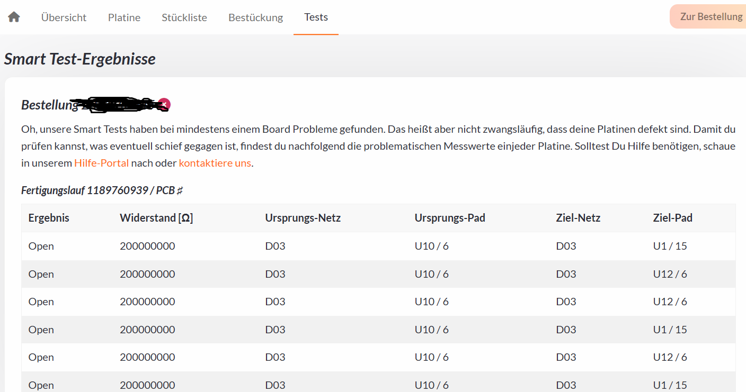Click the Ziel-Pad column header
The width and height of the screenshot is (746, 392).
pos(673,218)
